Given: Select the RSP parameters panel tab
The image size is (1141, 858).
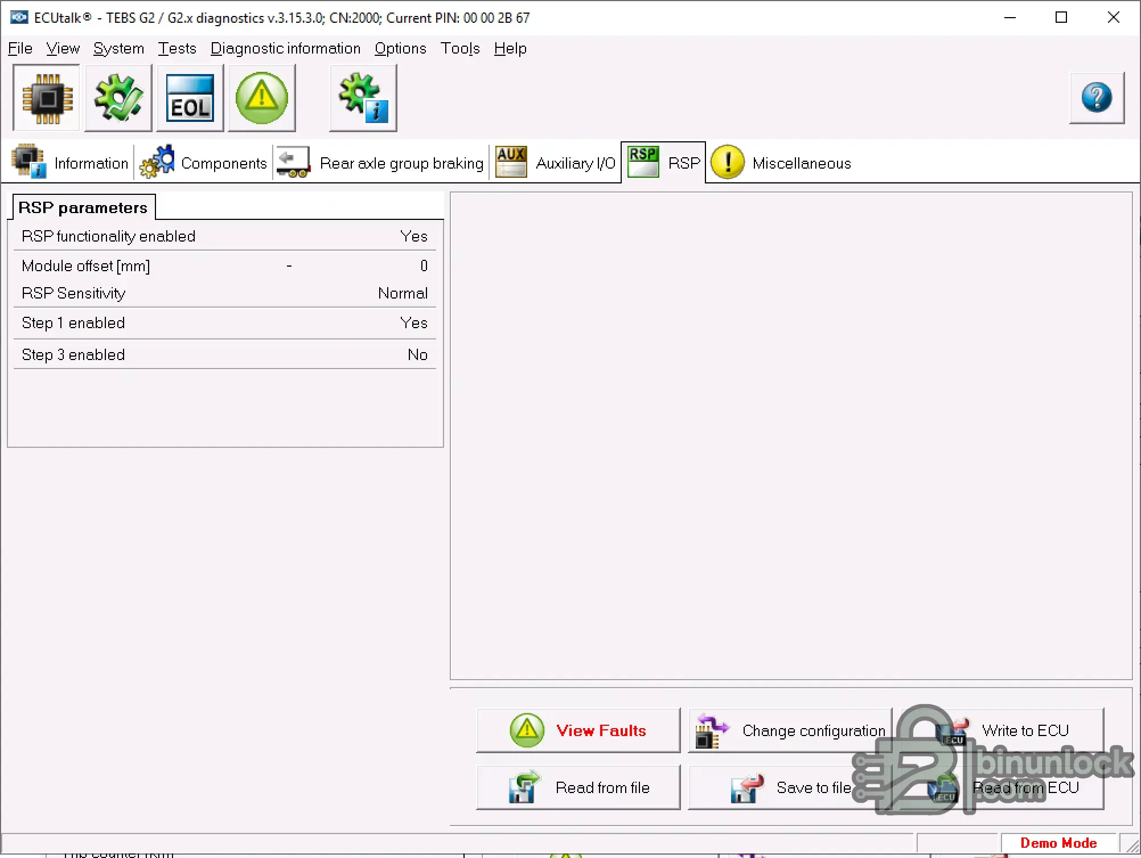Looking at the screenshot, I should [x=83, y=207].
